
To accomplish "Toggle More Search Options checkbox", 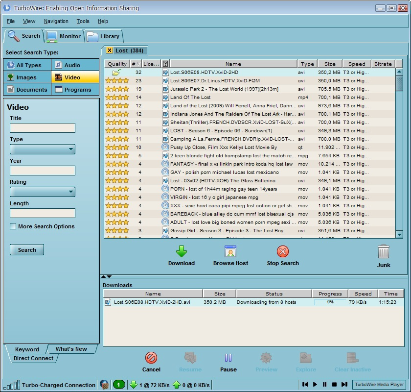I will [x=13, y=226].
